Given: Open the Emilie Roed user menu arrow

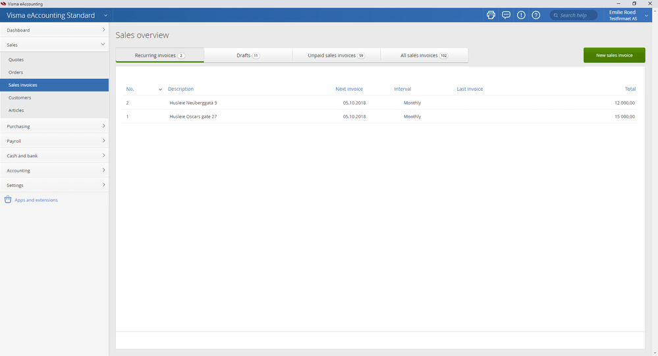Looking at the screenshot, I should [x=646, y=16].
